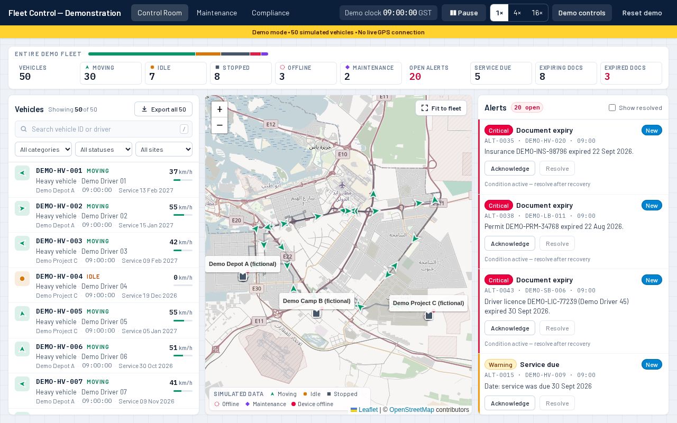Screen dimensions: 677x423
Task: Filter by the Moving status card
Action: (x=111, y=73)
